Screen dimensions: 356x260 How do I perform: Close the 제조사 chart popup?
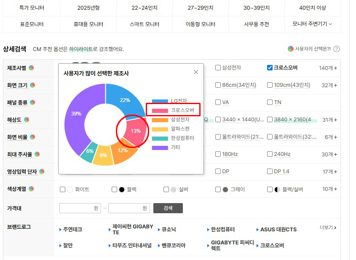[x=195, y=72]
